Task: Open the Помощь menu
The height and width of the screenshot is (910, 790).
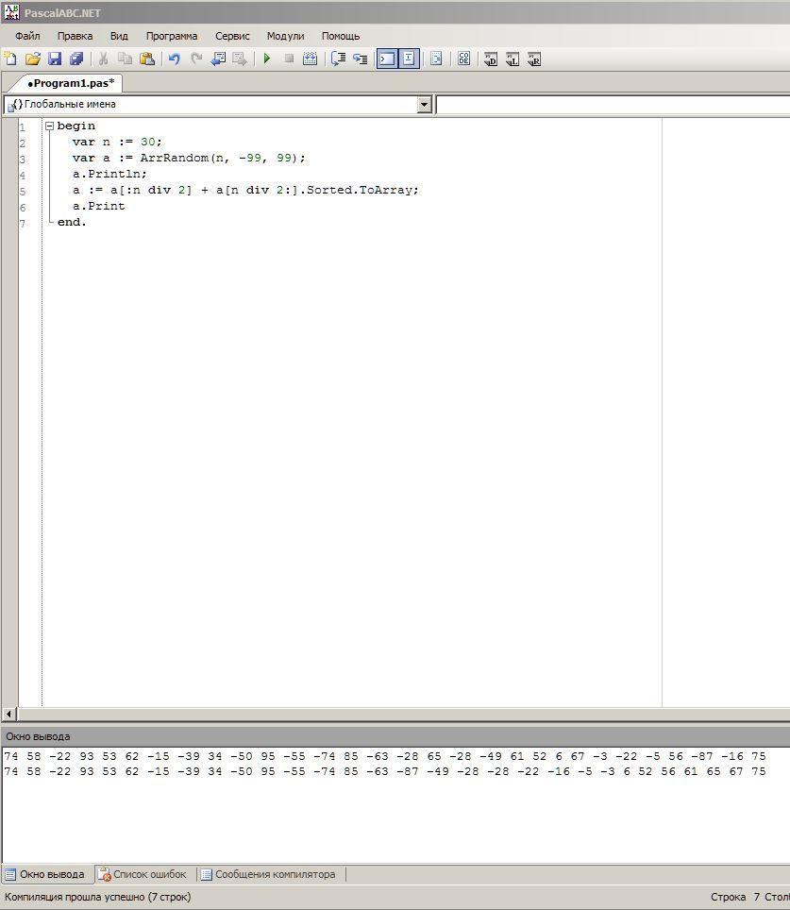Action: 341,36
